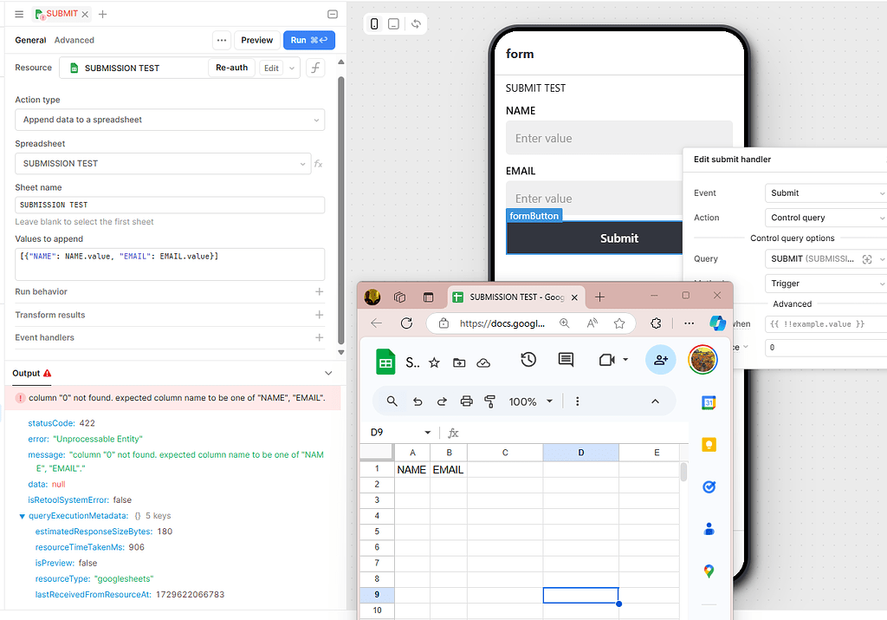Image resolution: width=887 pixels, height=620 pixels.
Task: Click the function icon beside the Edit dropdown
Action: pyautogui.click(x=313, y=67)
